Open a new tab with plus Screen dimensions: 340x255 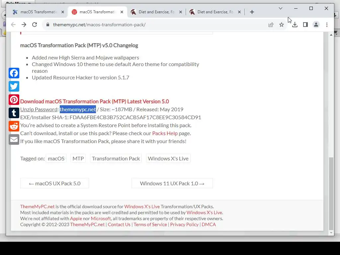point(252,12)
